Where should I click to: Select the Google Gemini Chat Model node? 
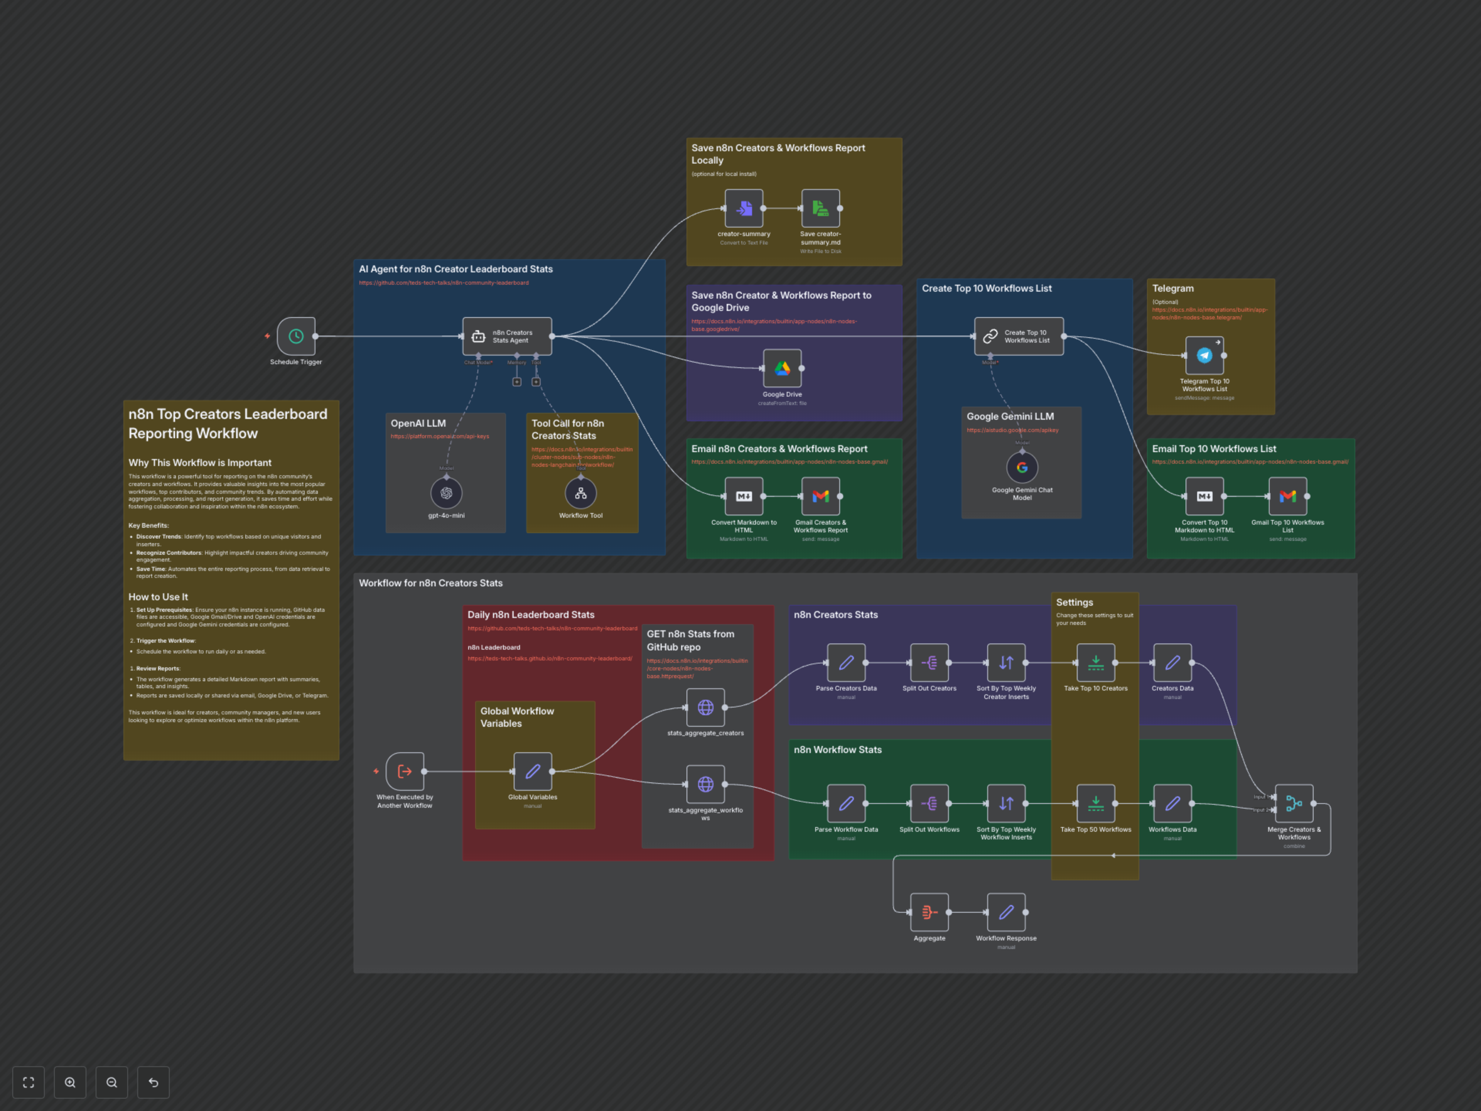click(x=1022, y=468)
